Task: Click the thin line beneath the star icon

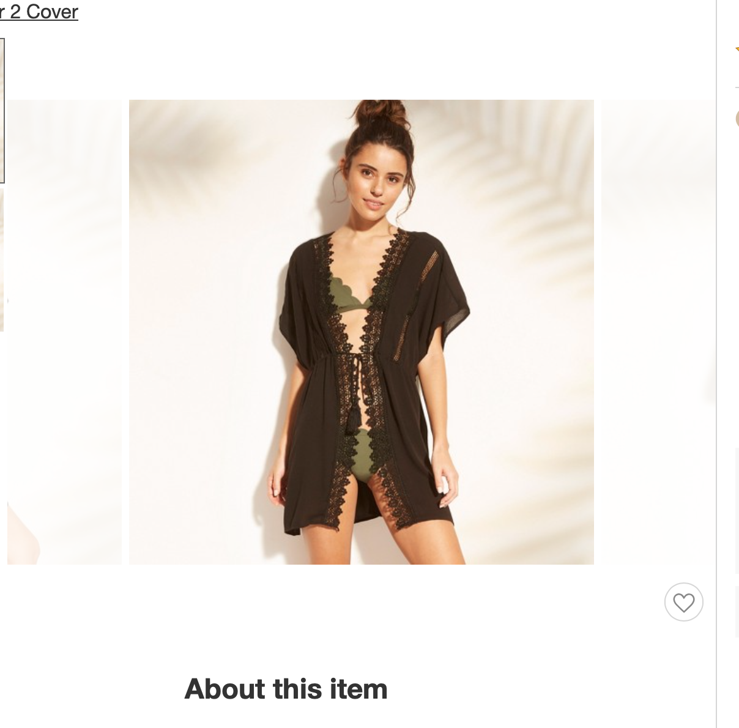Action: click(x=737, y=87)
